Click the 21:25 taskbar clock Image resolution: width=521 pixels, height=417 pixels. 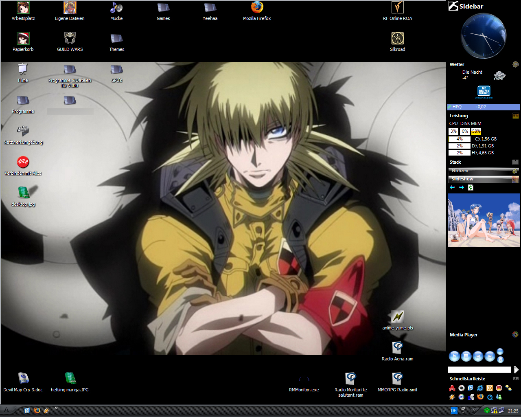pyautogui.click(x=513, y=411)
